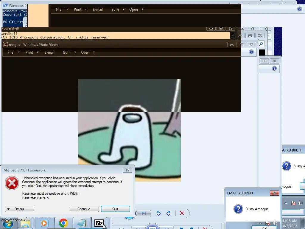Click PowerShell window's scroll up arrow
The width and height of the screenshot is (305, 229).
point(233,35)
